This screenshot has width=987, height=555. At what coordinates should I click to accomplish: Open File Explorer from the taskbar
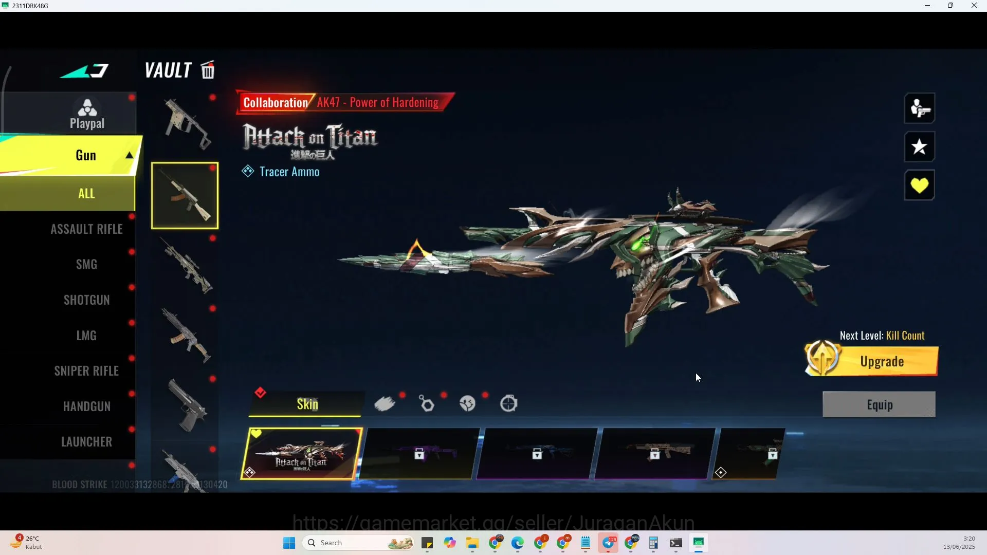click(472, 543)
